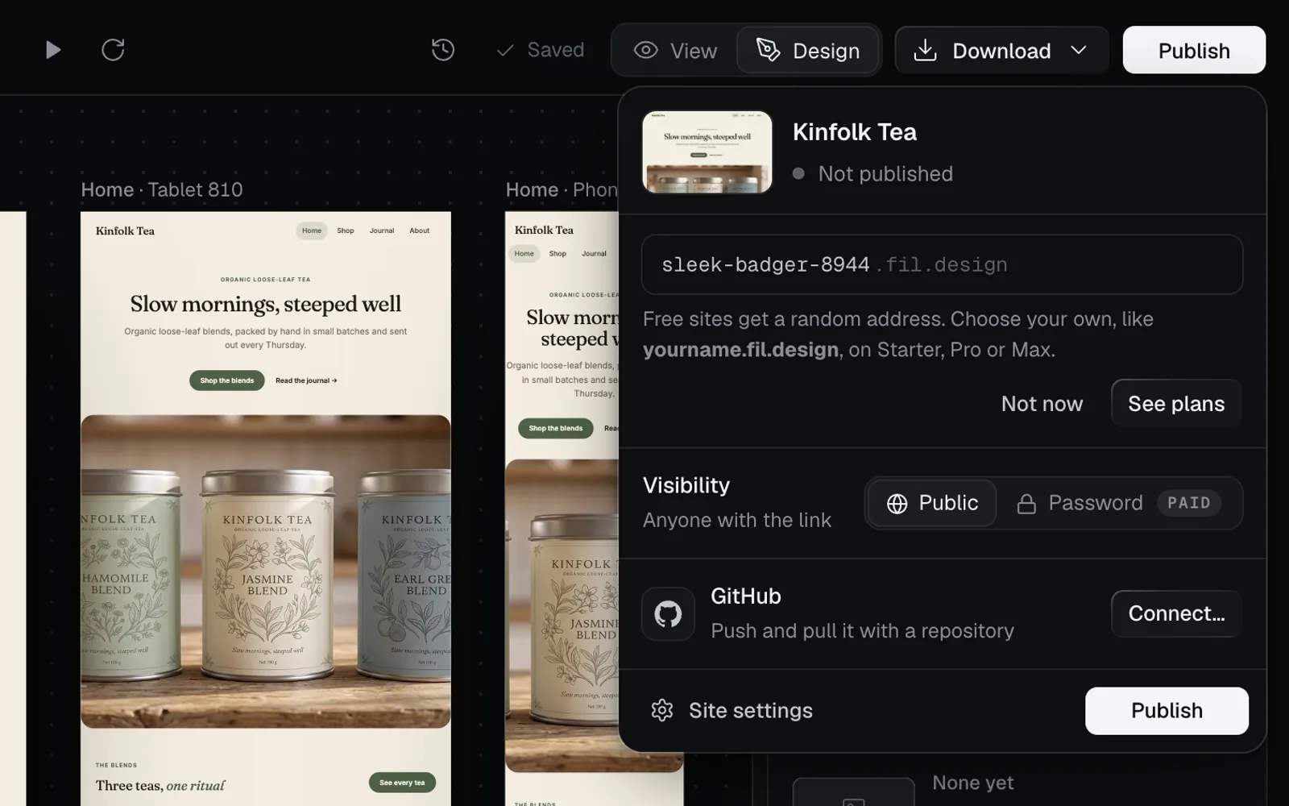Click See every tea button in tablet preview

402,783
